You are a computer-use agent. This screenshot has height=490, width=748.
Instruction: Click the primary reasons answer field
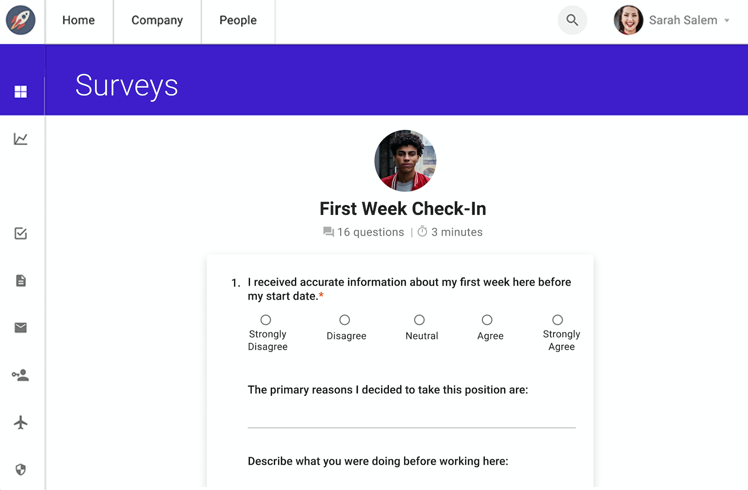pyautogui.click(x=412, y=416)
